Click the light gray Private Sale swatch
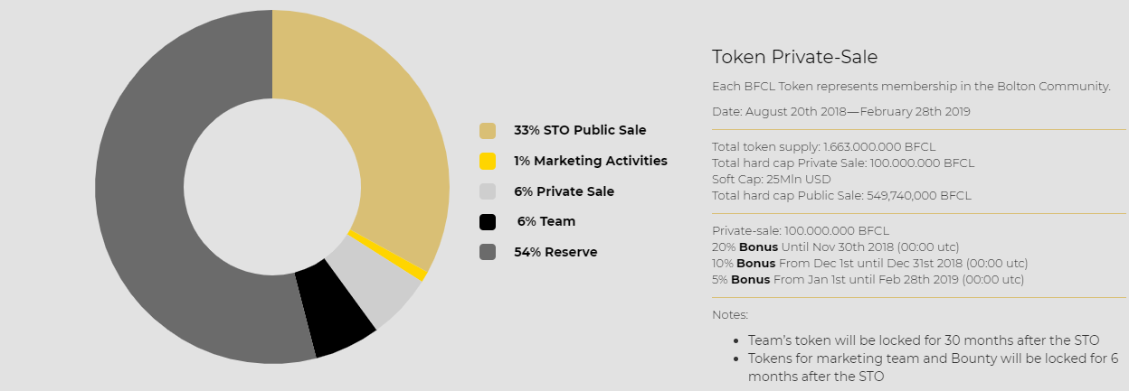Screen dimensions: 1129x391 pos(488,191)
